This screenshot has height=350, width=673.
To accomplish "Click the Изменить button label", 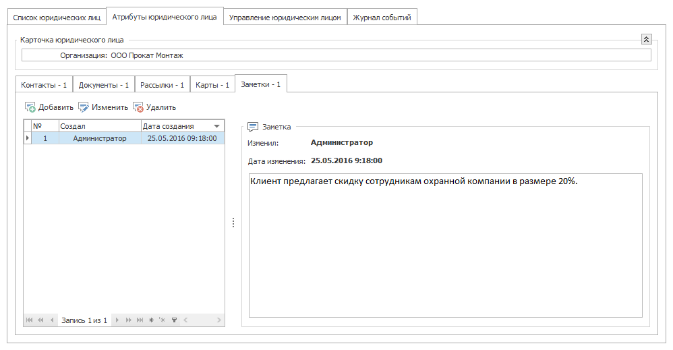I will (110, 107).
